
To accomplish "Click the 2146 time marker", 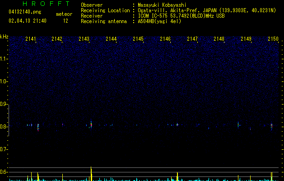I will [165, 39].
